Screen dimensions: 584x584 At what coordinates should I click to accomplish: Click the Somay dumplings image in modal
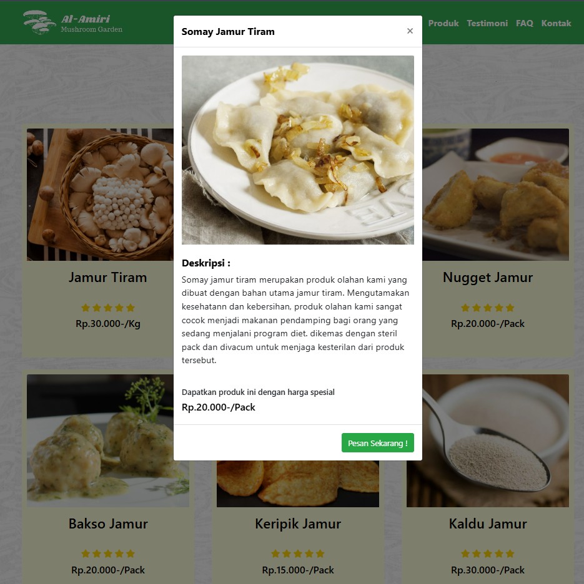point(297,150)
